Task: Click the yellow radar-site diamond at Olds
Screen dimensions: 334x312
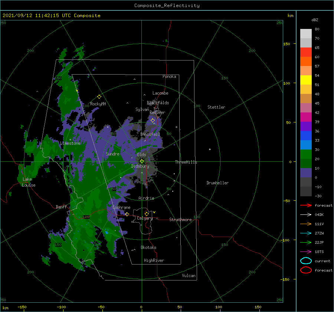Action: (x=142, y=161)
